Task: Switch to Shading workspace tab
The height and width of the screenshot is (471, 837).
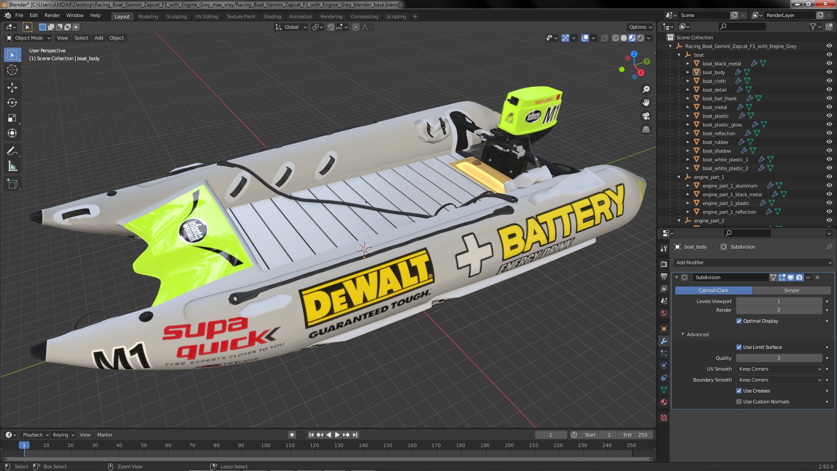Action: tap(272, 17)
